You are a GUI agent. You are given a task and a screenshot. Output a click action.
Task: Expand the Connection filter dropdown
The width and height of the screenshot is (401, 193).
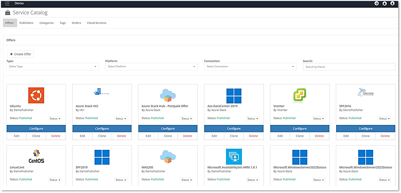tap(250, 66)
